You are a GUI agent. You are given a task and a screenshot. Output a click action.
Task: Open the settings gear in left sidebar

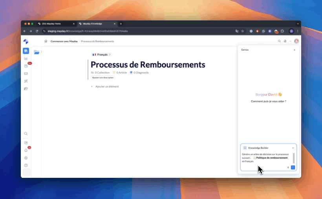click(x=26, y=158)
